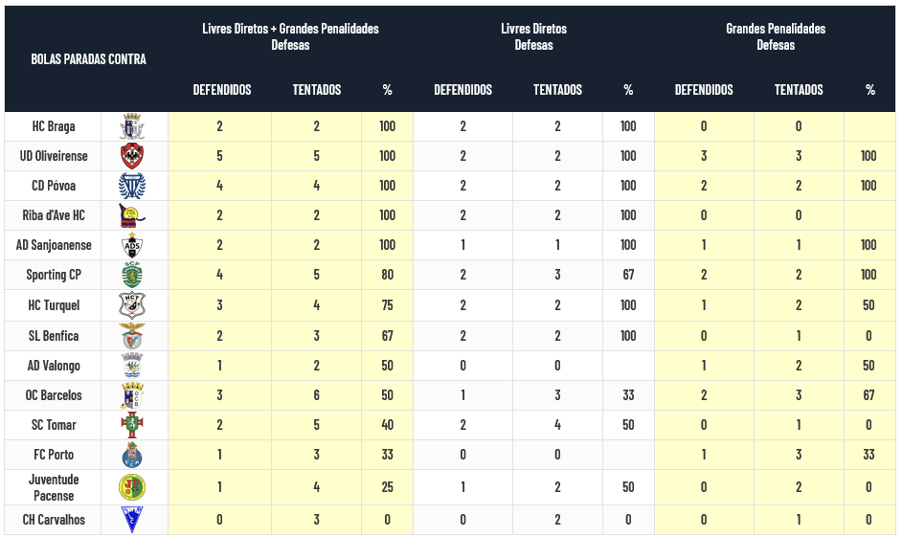Click the UD Oliveirense club logo
The image size is (902, 537).
tap(132, 156)
